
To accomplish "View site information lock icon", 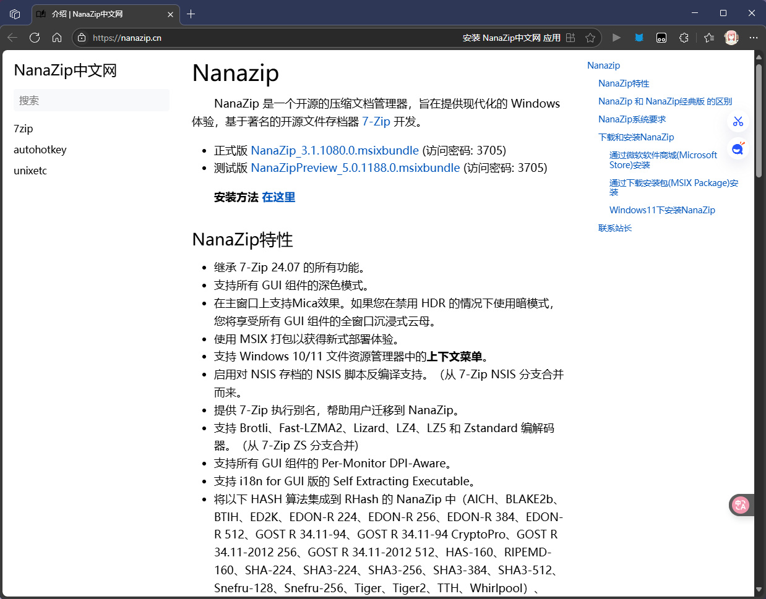I will [82, 38].
